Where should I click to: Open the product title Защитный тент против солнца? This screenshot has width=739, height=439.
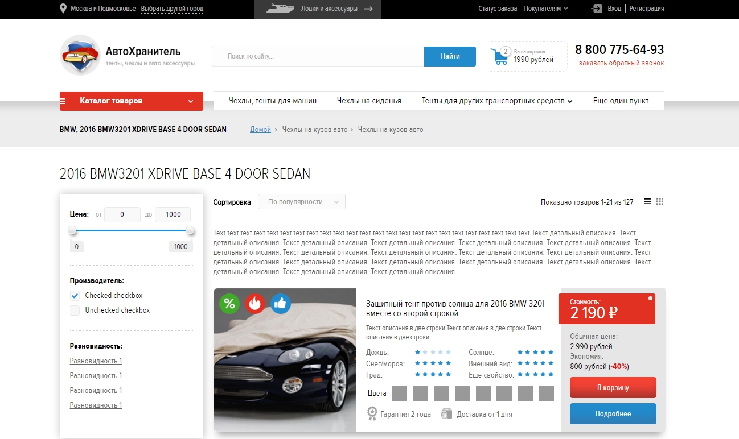(x=455, y=309)
